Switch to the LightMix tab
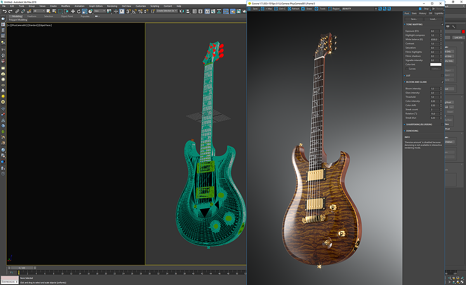466x285 pixels. (x=438, y=14)
